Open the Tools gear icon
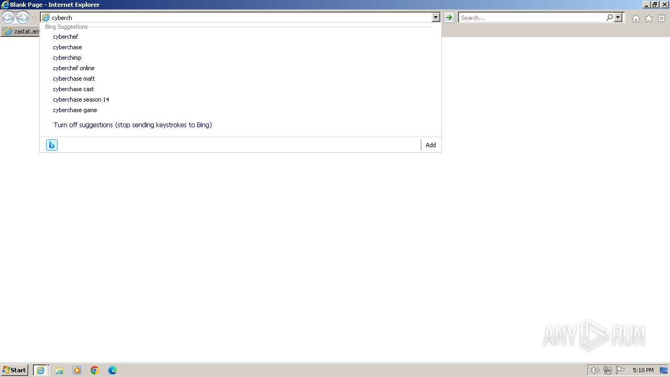 click(662, 18)
